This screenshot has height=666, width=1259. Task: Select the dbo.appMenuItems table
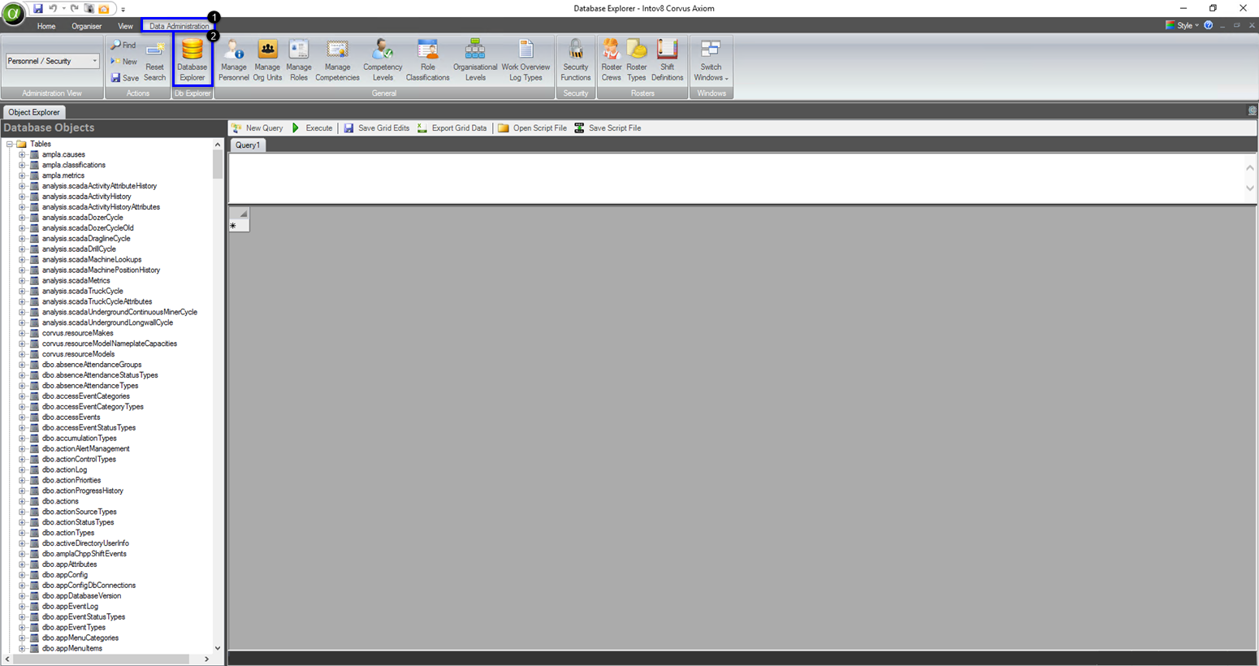coord(72,648)
